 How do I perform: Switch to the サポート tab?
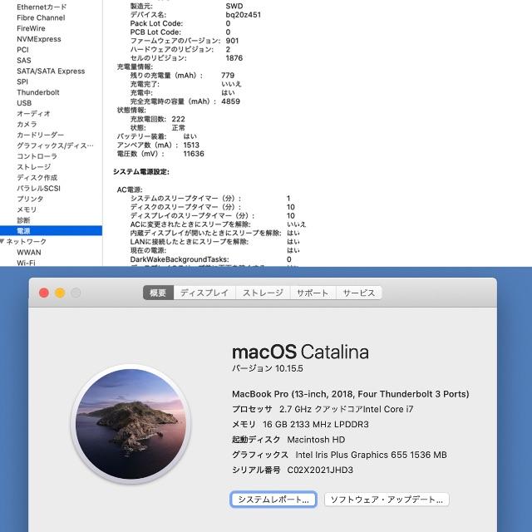pos(313,293)
